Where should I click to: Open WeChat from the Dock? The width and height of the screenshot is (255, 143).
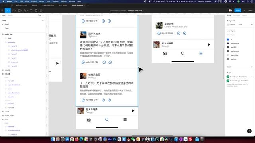pos(133,139)
